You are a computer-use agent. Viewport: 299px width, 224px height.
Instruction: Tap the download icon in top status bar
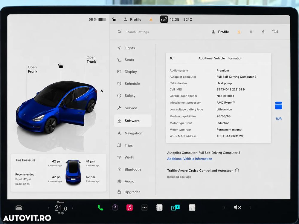[x=151, y=19]
